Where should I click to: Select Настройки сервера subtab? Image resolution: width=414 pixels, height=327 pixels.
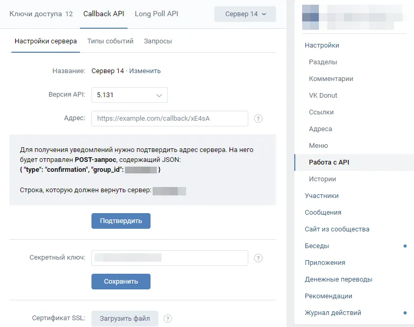pos(45,41)
